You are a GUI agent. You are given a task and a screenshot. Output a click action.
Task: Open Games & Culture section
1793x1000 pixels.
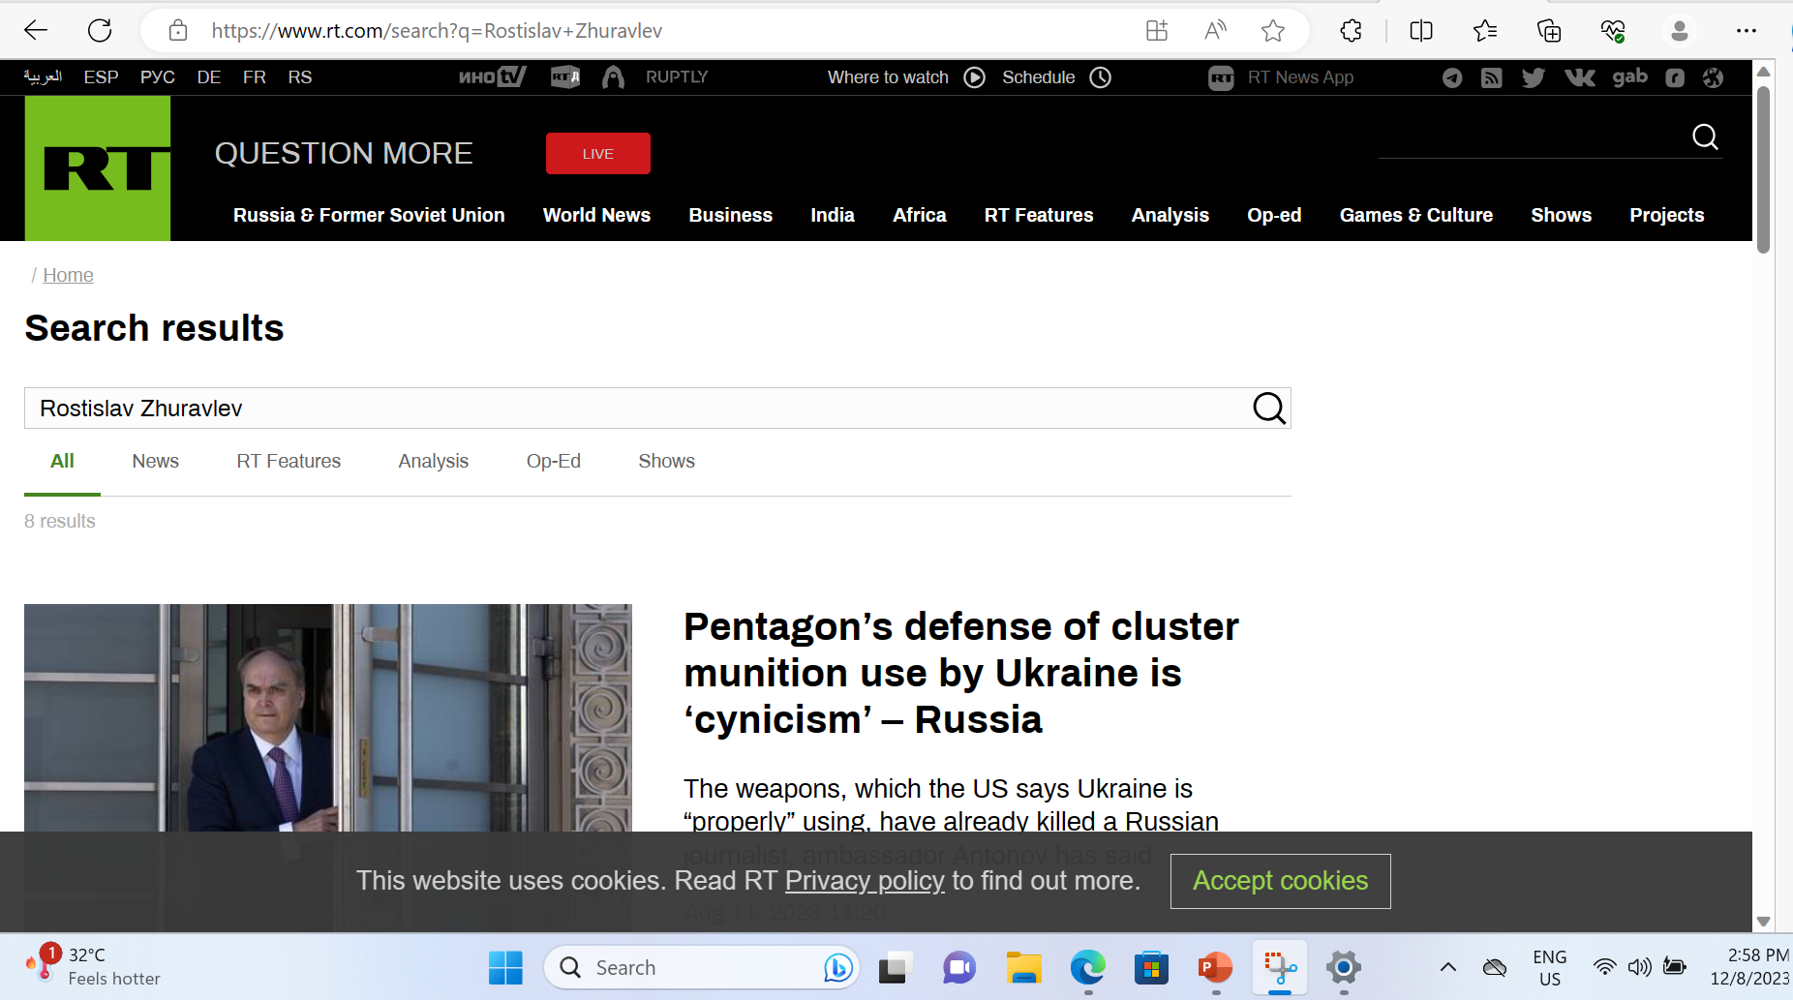coord(1416,215)
